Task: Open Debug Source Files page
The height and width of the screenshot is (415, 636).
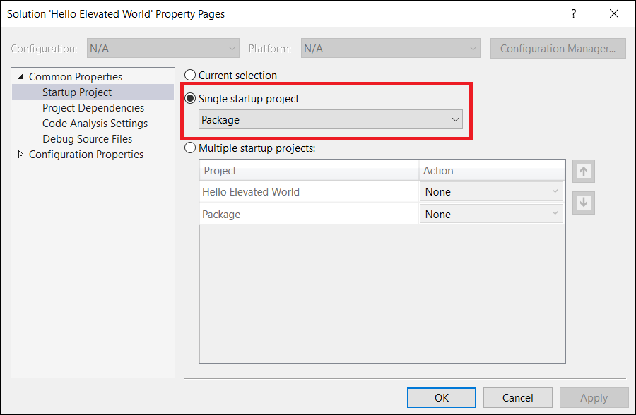Action: 88,138
